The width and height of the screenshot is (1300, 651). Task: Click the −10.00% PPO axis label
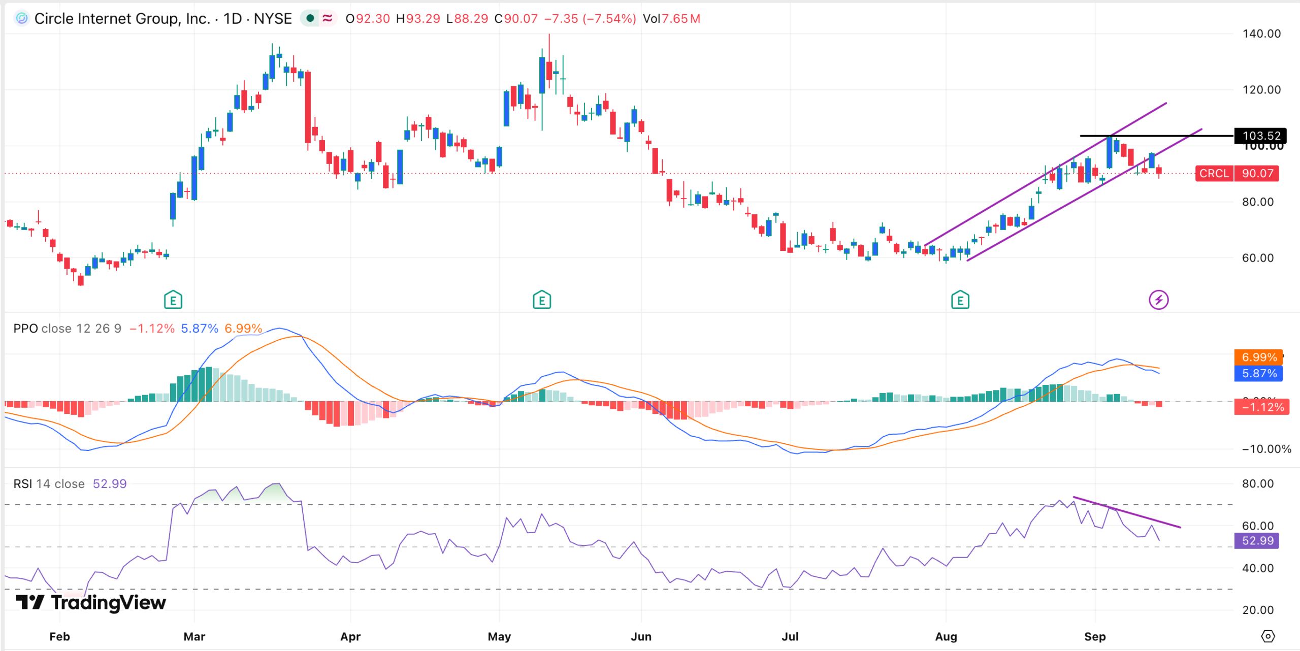[1266, 449]
